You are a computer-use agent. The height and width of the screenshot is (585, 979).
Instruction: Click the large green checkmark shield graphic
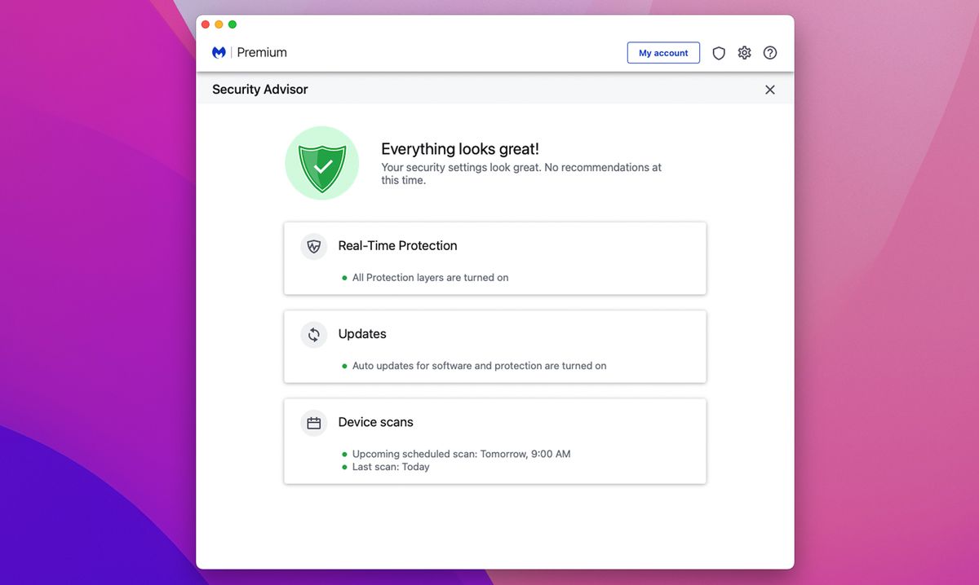point(321,162)
